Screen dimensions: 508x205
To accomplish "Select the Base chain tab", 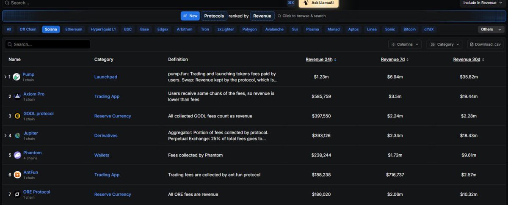I will (144, 30).
